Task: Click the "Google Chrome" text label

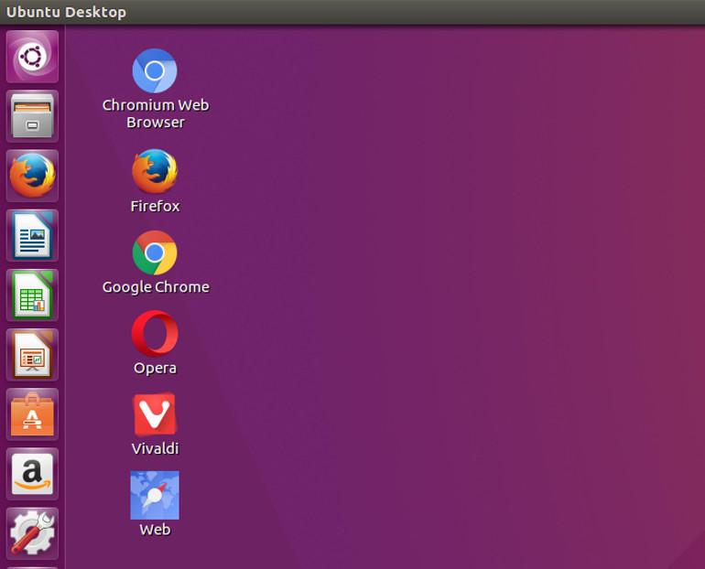Action: pos(156,287)
